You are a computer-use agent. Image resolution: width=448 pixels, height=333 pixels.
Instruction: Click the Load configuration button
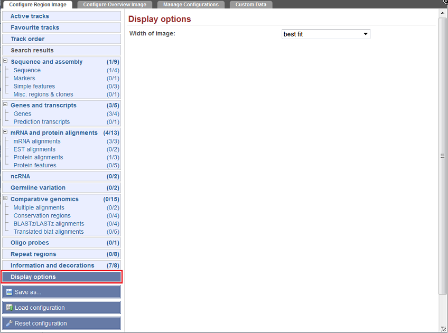pyautogui.click(x=61, y=308)
